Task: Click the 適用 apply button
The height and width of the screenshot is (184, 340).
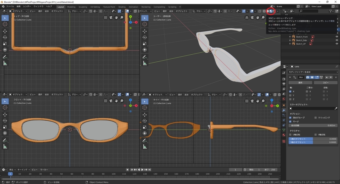Action: tap(301, 83)
